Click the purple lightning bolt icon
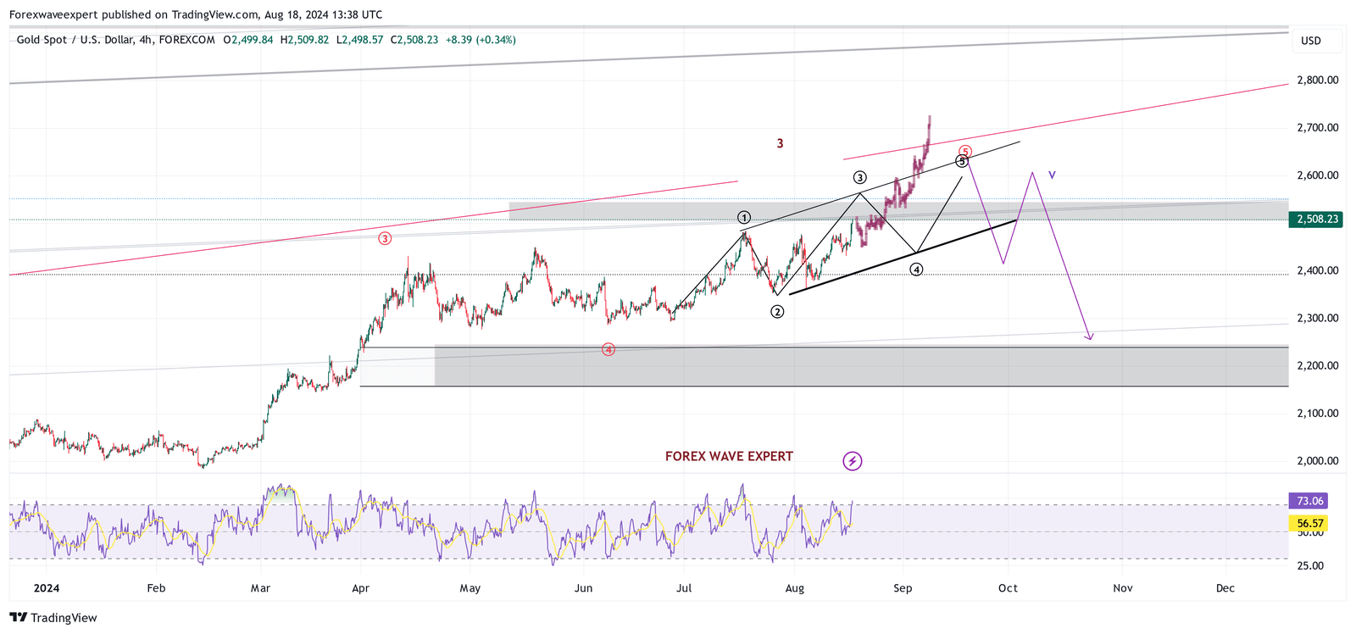The image size is (1356, 634). [853, 461]
